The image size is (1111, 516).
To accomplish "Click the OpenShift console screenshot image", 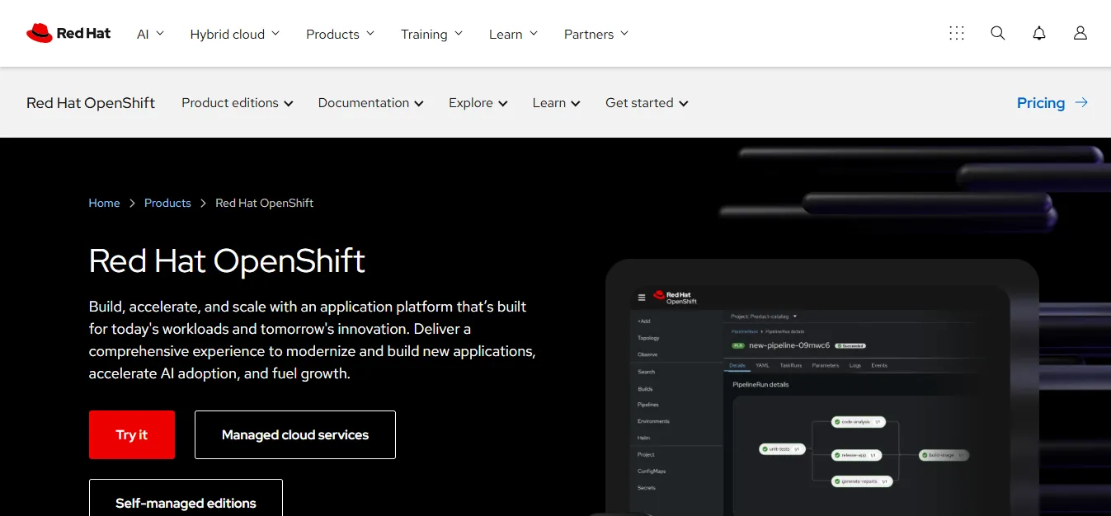I will (x=821, y=387).
